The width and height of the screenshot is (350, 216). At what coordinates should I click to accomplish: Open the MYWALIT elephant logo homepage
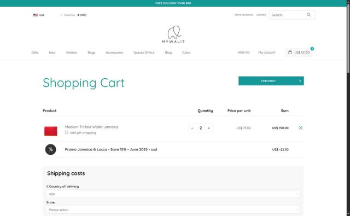[x=173, y=34]
